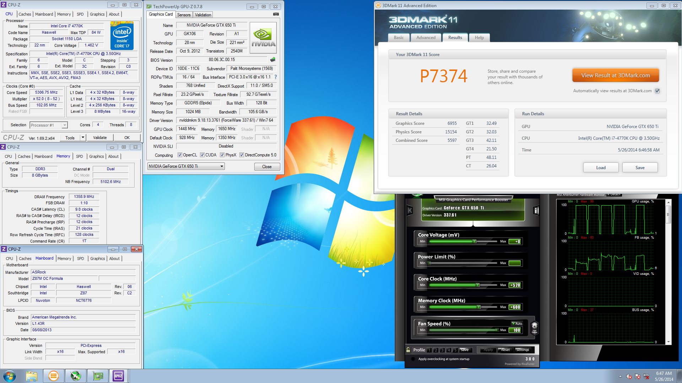Open Sensors tab in GPU-Z
The image size is (682, 383).
point(184,15)
